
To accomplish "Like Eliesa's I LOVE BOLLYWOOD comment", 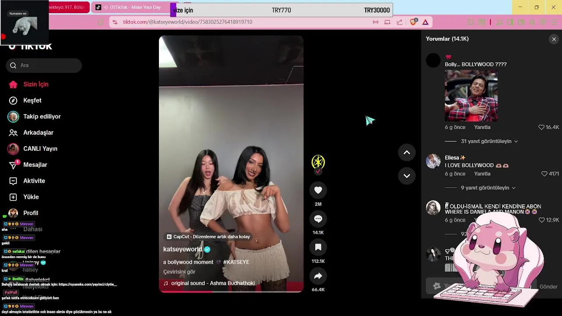I will pos(544,174).
